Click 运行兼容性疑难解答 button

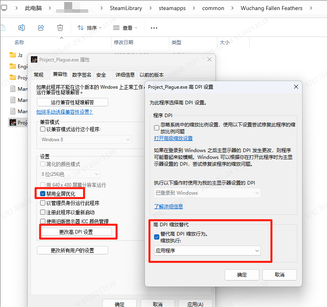(73, 102)
